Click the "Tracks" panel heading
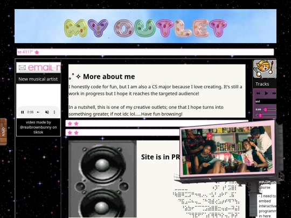 262,84
